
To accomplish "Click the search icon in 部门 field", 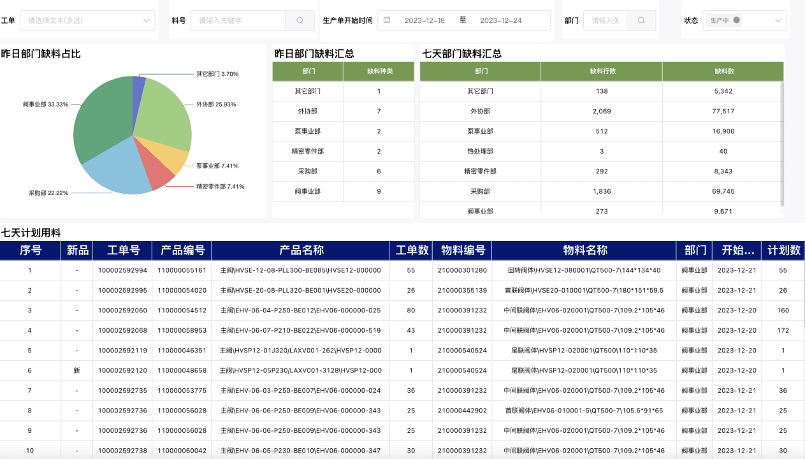I will (x=641, y=20).
